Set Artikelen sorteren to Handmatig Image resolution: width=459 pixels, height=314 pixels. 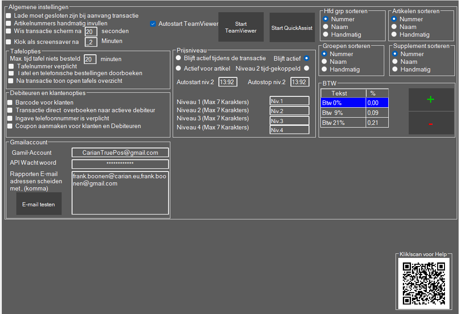point(394,34)
